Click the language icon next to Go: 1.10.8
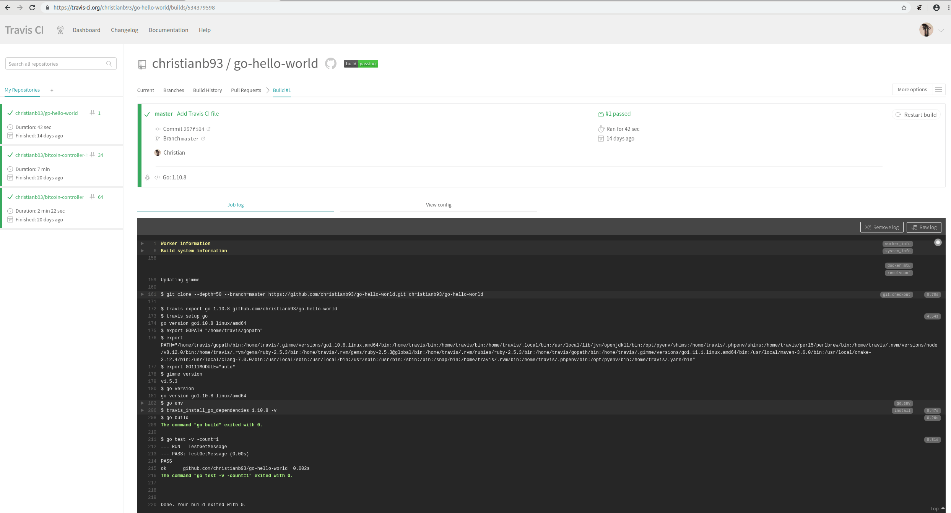This screenshot has width=951, height=513. coord(157,177)
